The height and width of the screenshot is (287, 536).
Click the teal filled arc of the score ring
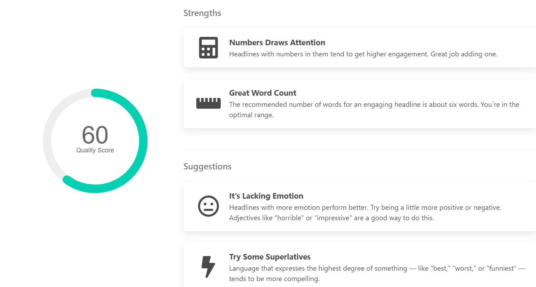[x=143, y=141]
